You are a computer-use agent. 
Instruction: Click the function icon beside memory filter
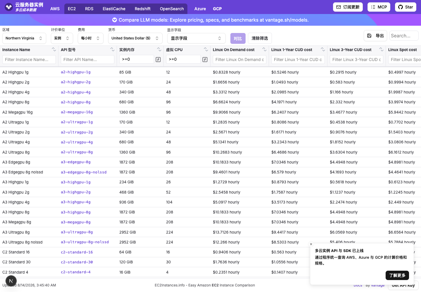tap(158, 60)
